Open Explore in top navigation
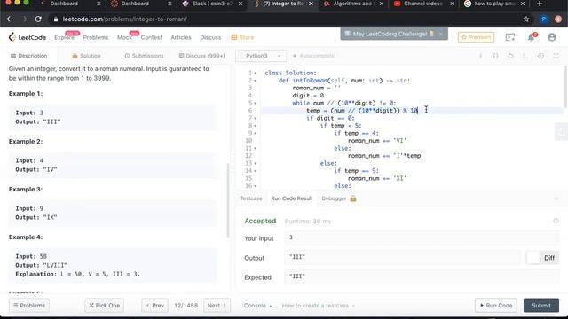The width and height of the screenshot is (568, 319). pos(64,37)
